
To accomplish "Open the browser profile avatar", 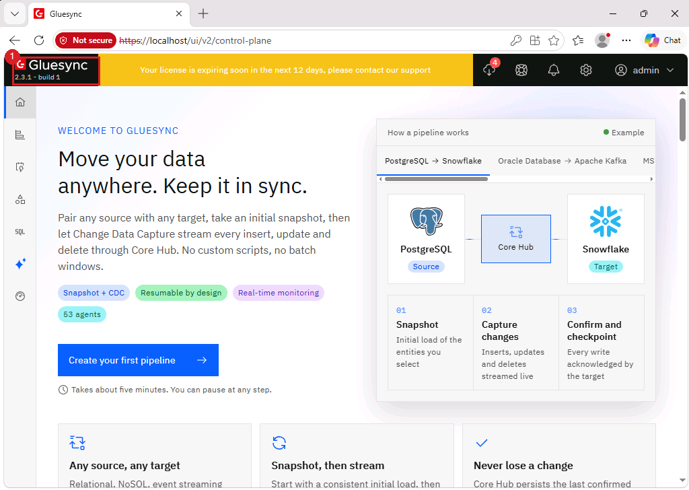I will 602,40.
